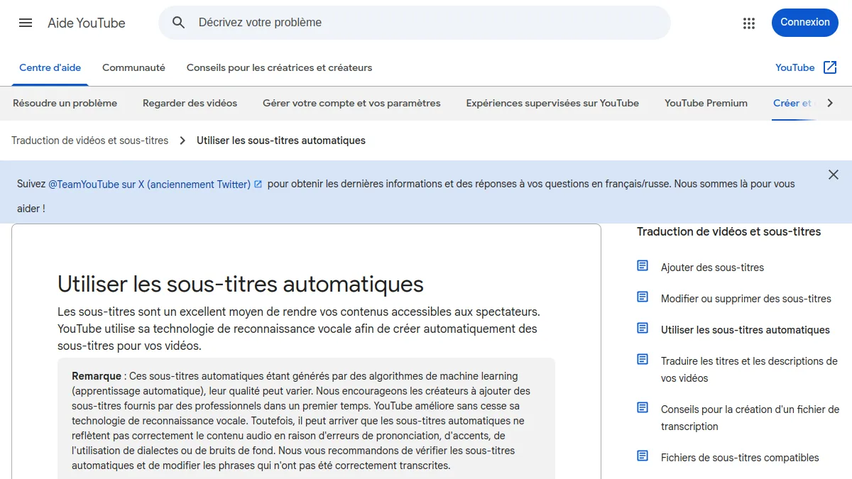Go to Traduction de vidéos et sous-titres breadcrumb
Screen dimensions: 852x479
(x=89, y=141)
